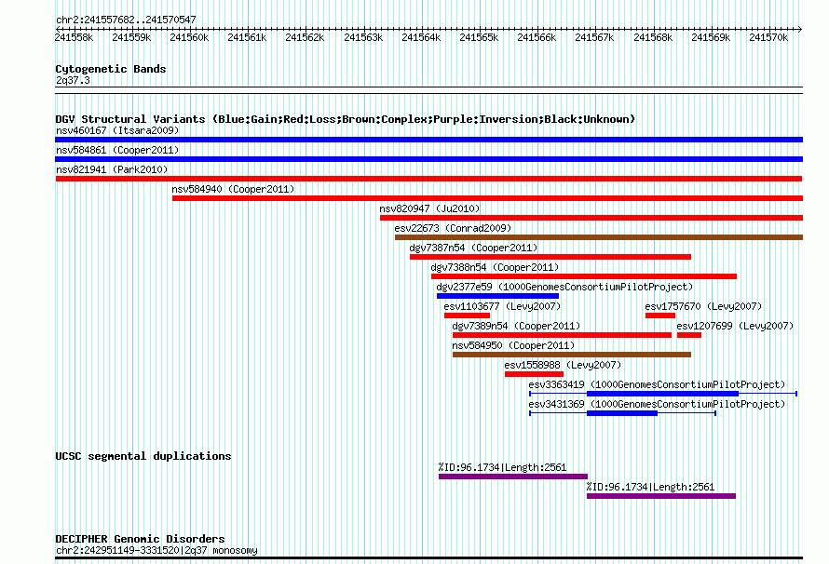The height and width of the screenshot is (564, 829).
Task: Click the 241561k ruler tick label
Action: coord(247,37)
